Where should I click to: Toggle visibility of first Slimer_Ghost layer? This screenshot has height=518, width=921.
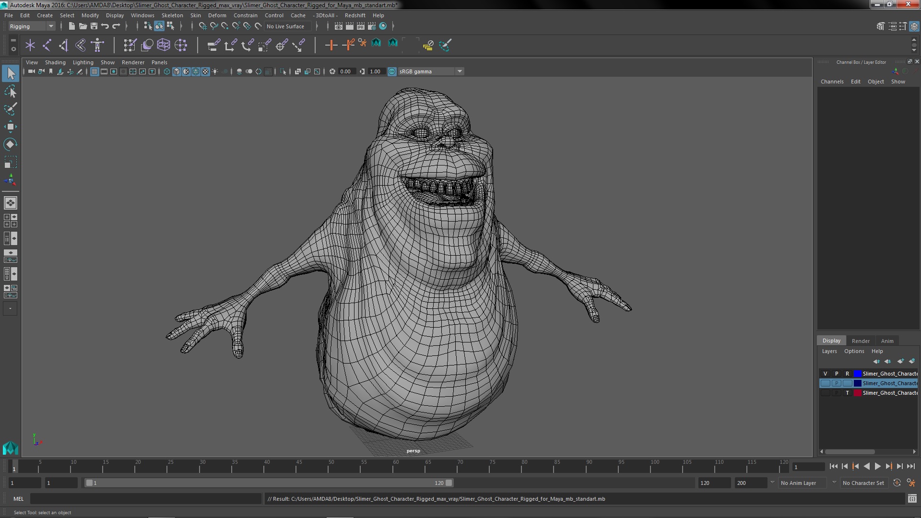(825, 374)
